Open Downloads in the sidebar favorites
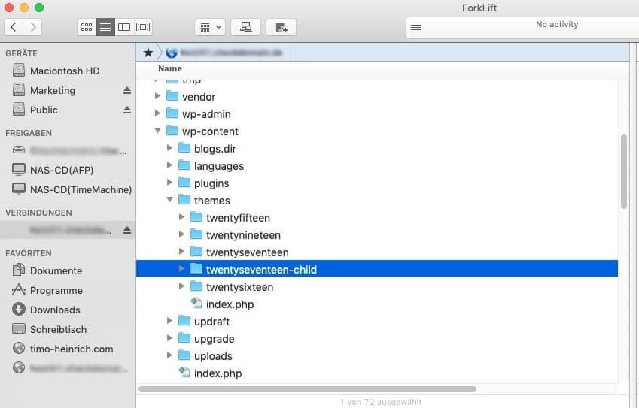This screenshot has height=408, width=639. [55, 310]
